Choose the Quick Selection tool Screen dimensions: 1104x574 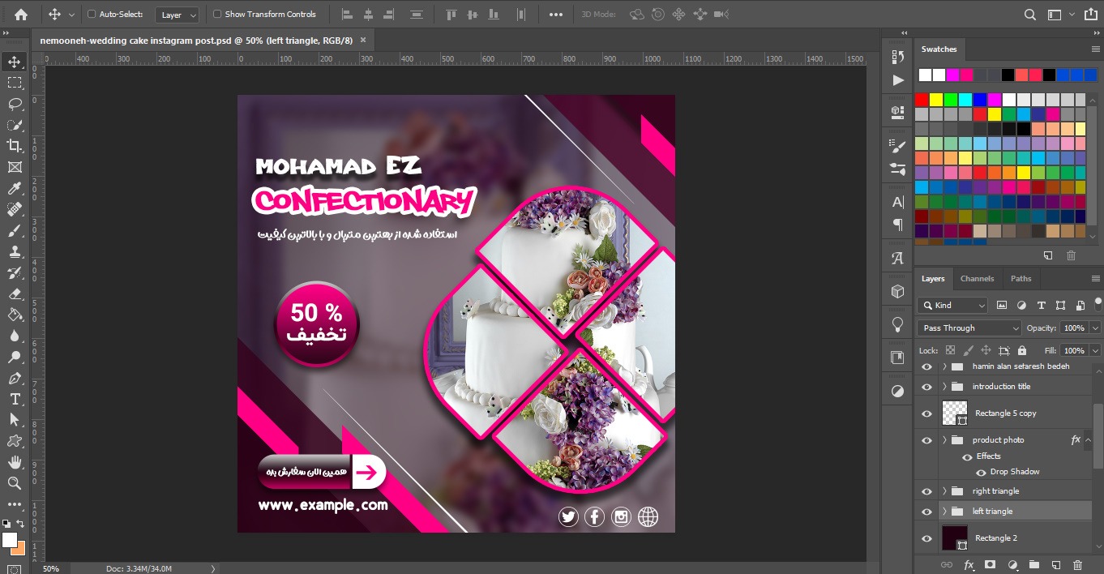[15, 125]
